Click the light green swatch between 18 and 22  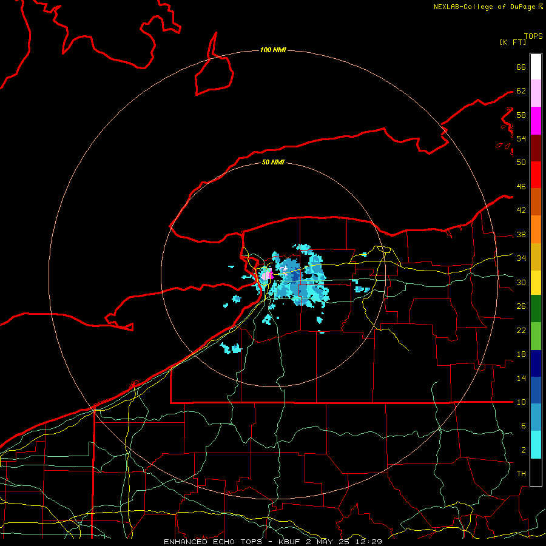click(536, 336)
